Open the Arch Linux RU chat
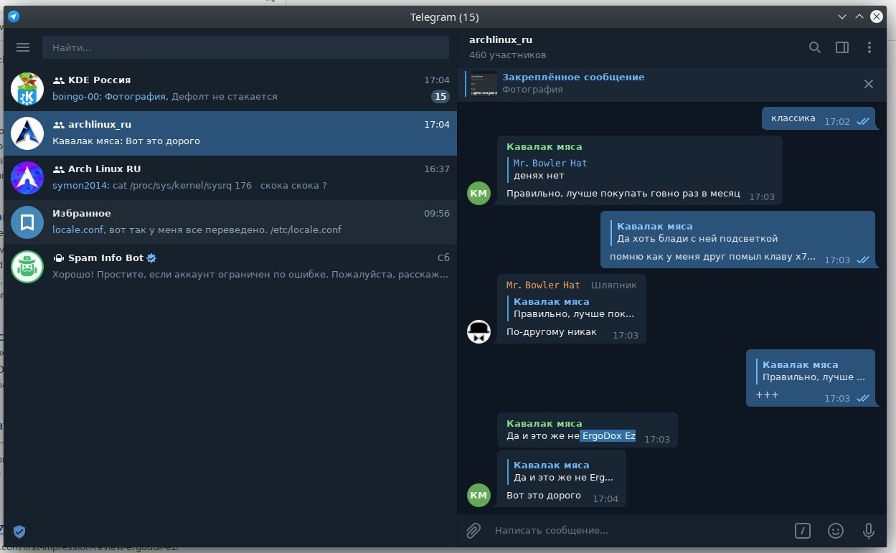896x553 pixels. click(x=230, y=178)
